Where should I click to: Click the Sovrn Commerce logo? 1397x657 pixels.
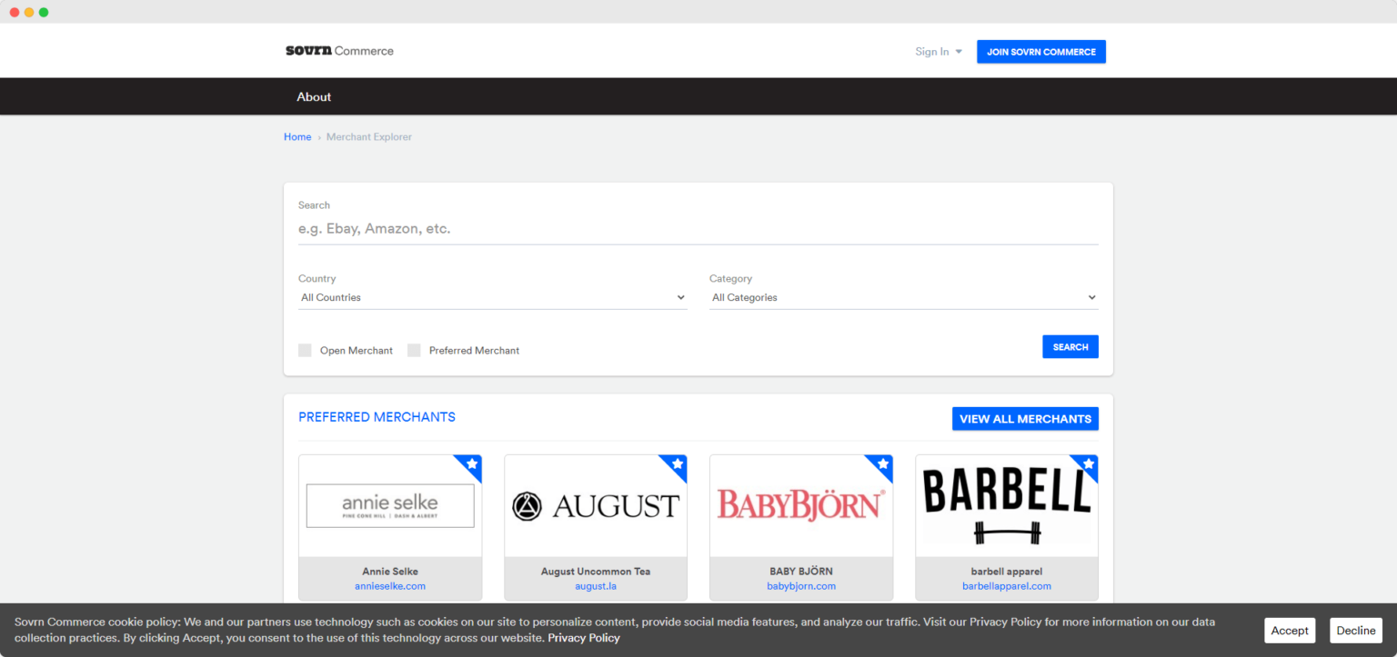339,51
